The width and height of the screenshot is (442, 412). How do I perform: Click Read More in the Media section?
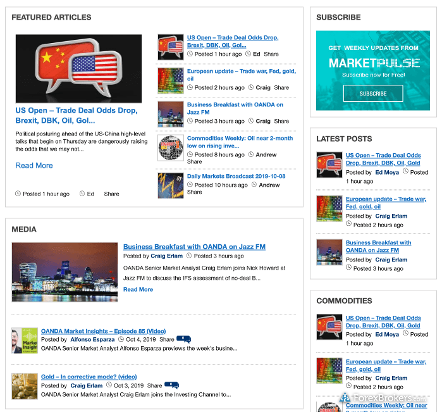[138, 289]
